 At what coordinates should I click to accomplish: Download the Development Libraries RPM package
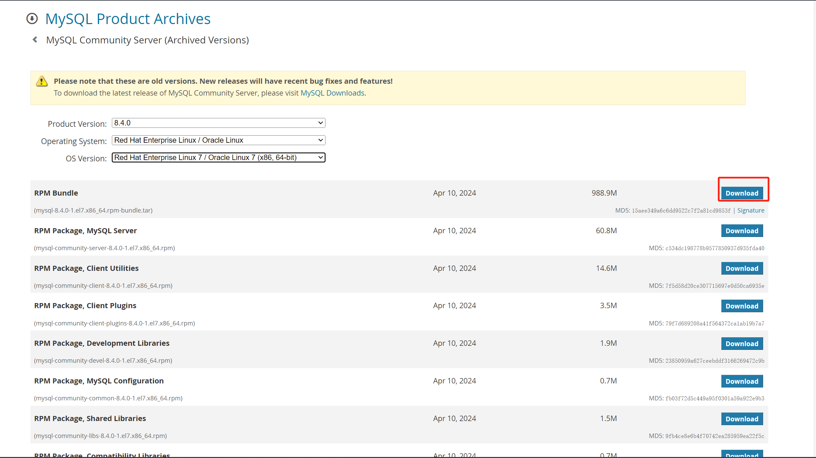tap(742, 343)
